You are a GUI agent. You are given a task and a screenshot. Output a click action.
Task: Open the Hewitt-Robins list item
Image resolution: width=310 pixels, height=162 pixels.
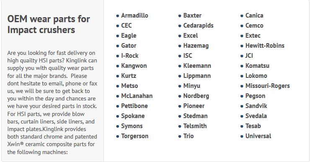click(265, 46)
